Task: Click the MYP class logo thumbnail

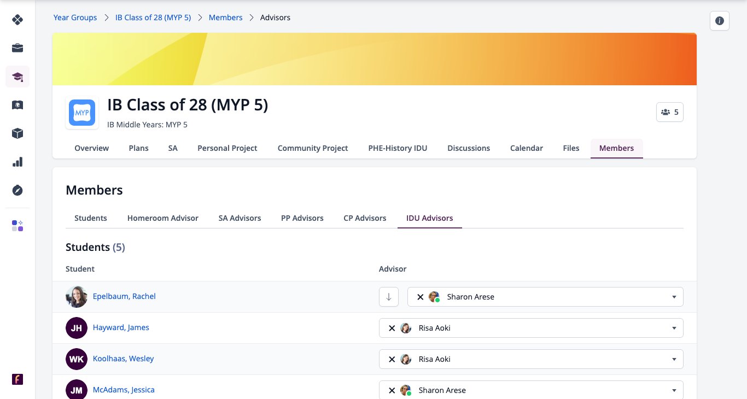Action: click(x=82, y=113)
